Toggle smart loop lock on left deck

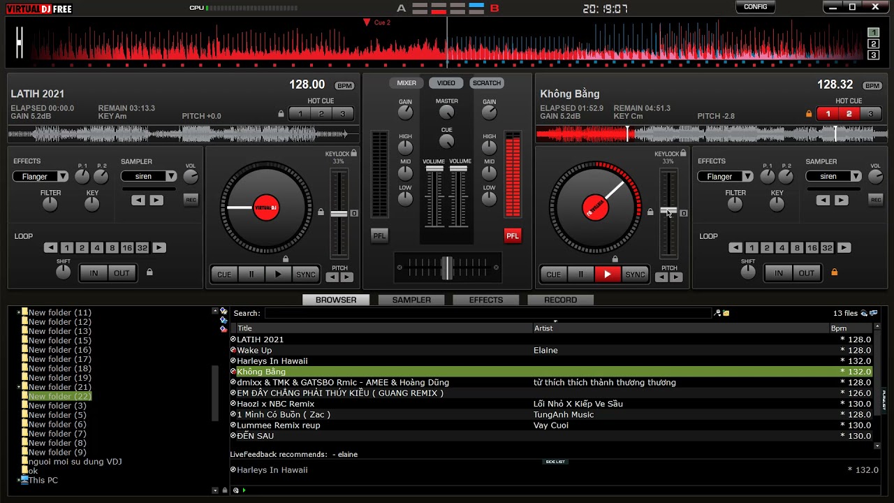pyautogui.click(x=149, y=272)
